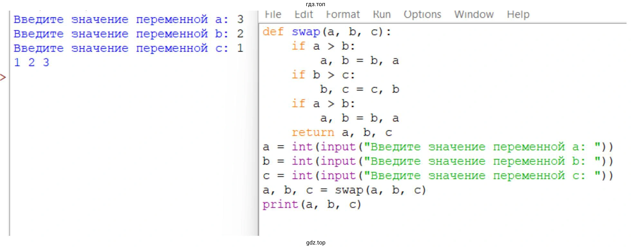Click the shell prompt line for variable c

tap(128, 48)
